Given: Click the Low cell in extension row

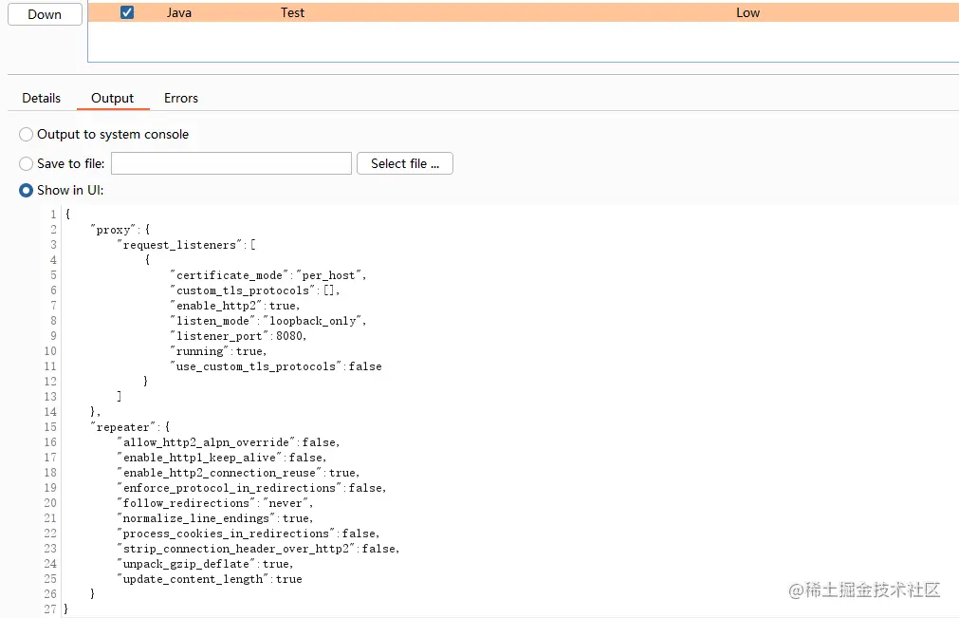Looking at the screenshot, I should click(747, 12).
